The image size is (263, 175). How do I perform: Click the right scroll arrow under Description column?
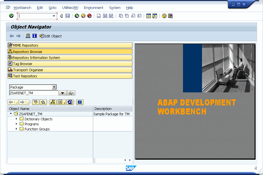(x=130, y=160)
